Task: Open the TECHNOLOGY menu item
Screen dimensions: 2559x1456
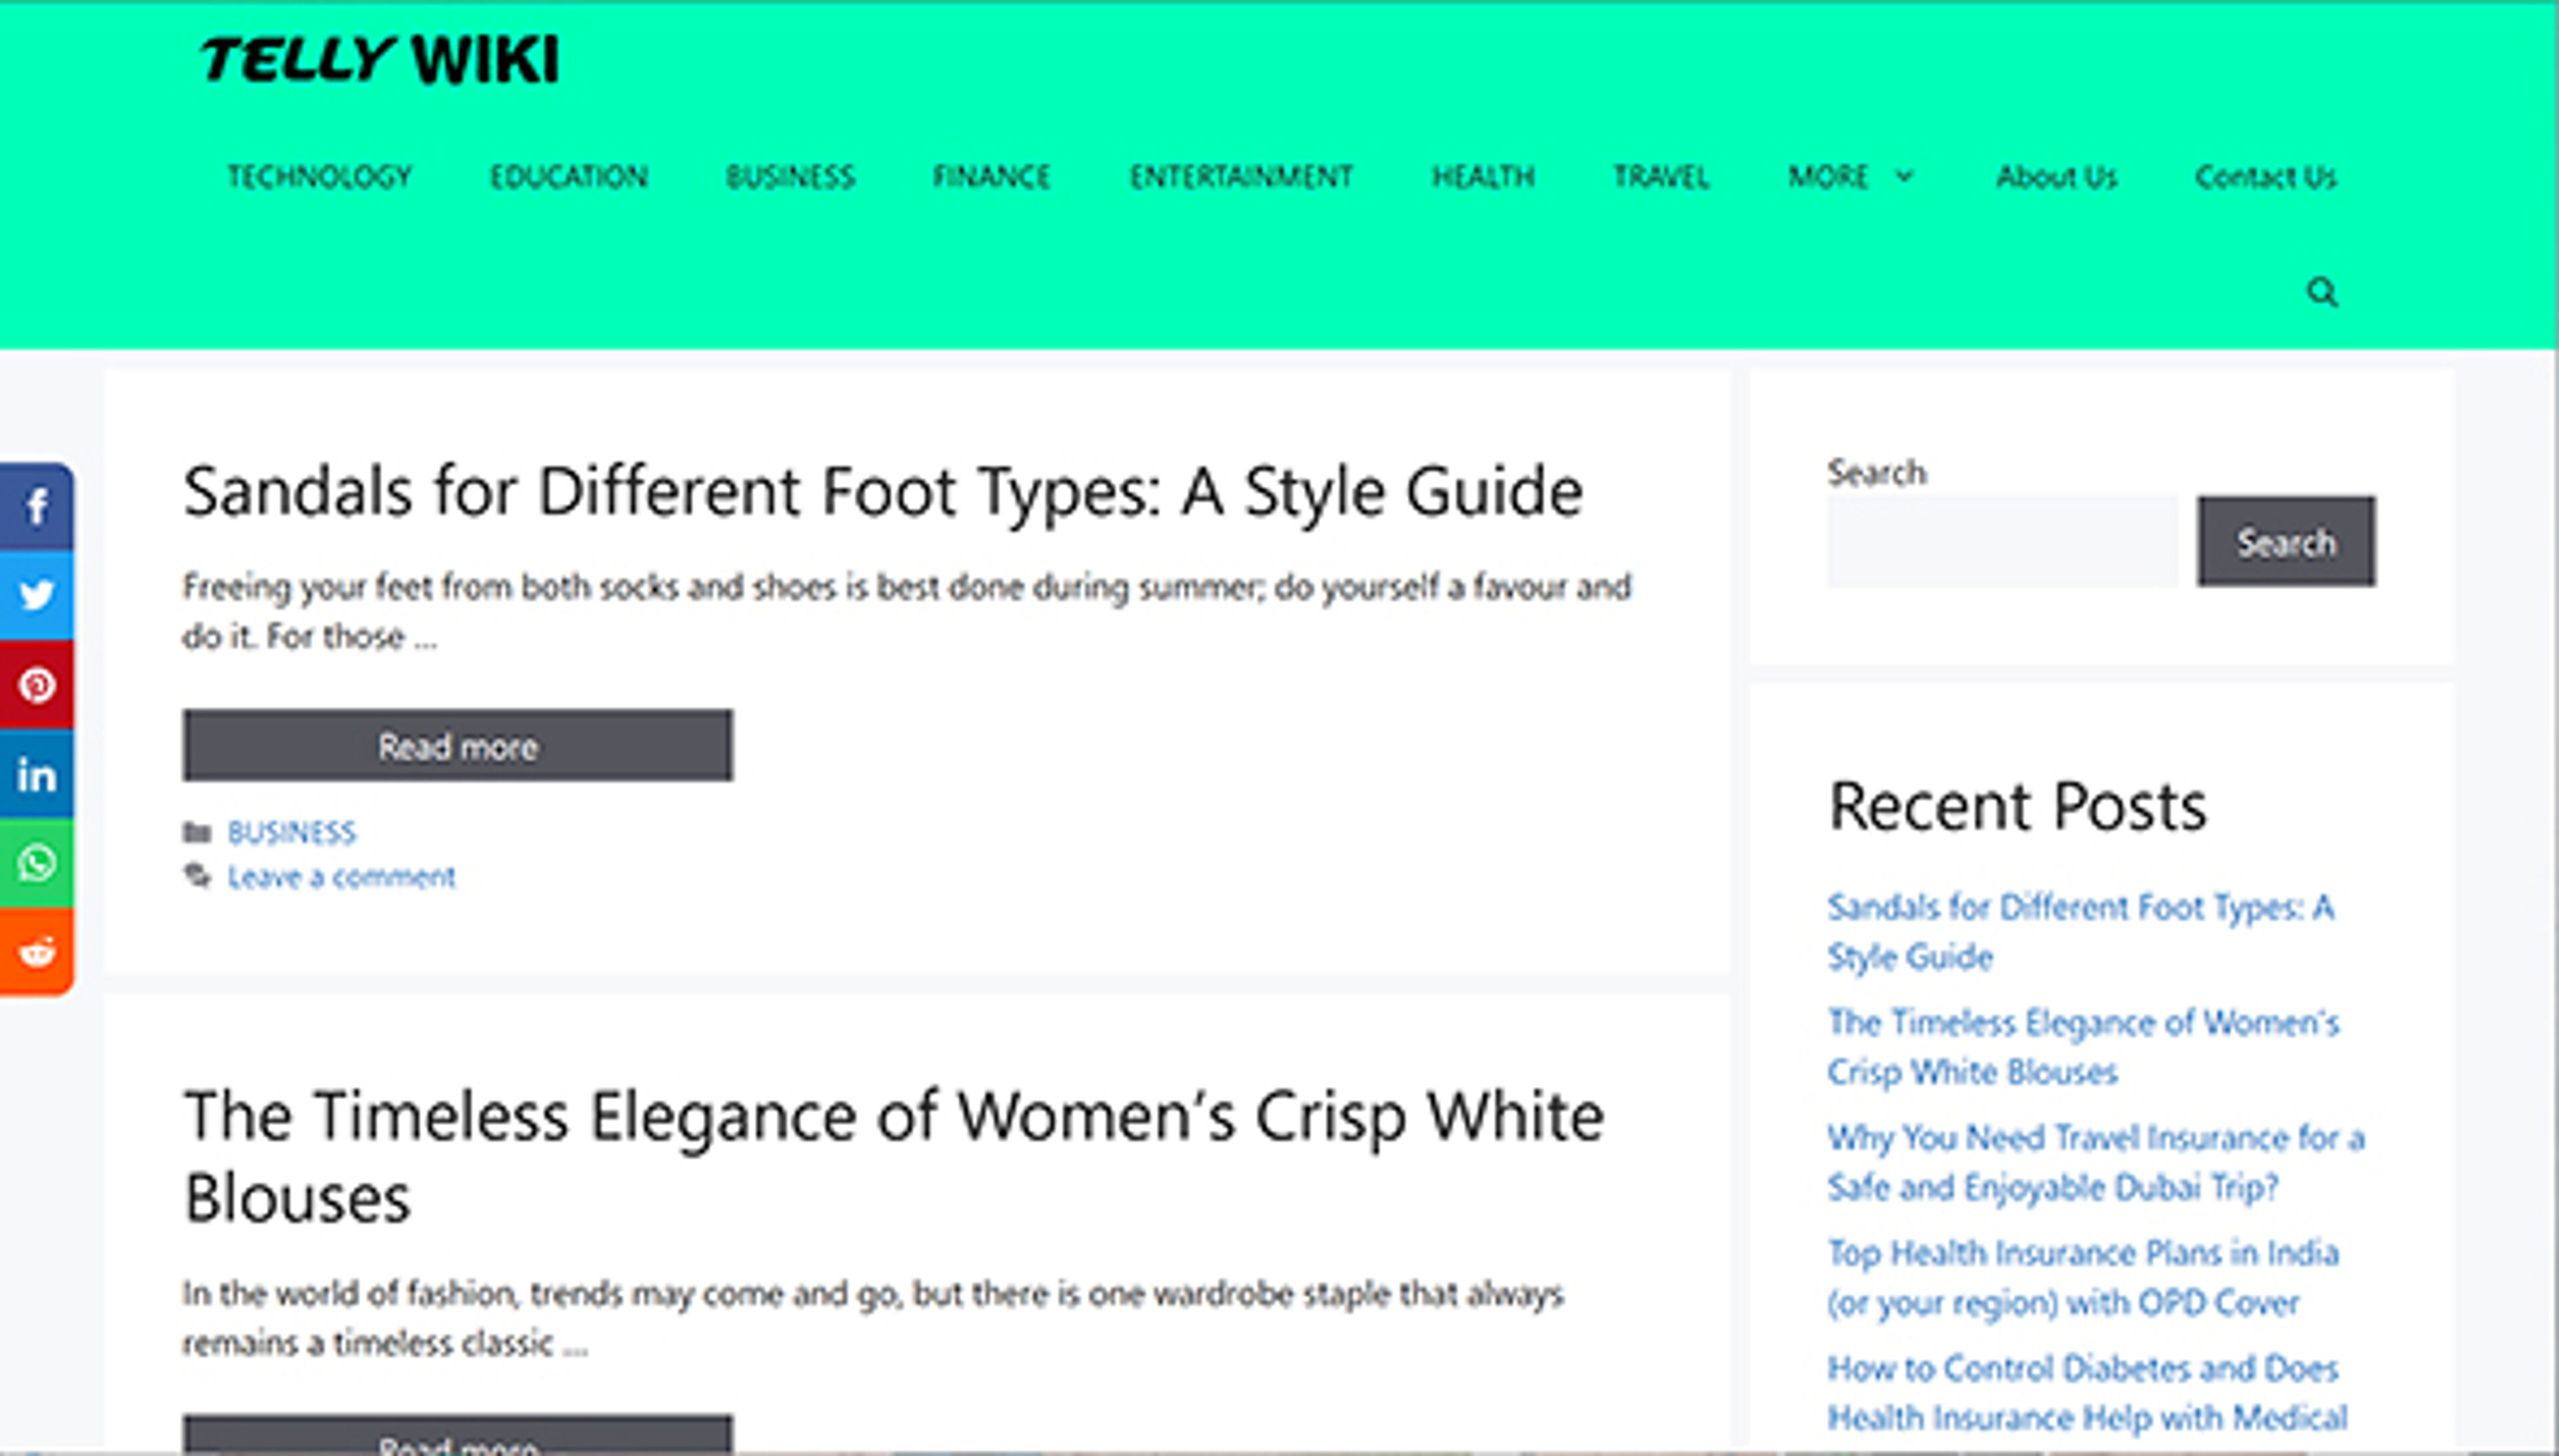Action: click(x=319, y=177)
